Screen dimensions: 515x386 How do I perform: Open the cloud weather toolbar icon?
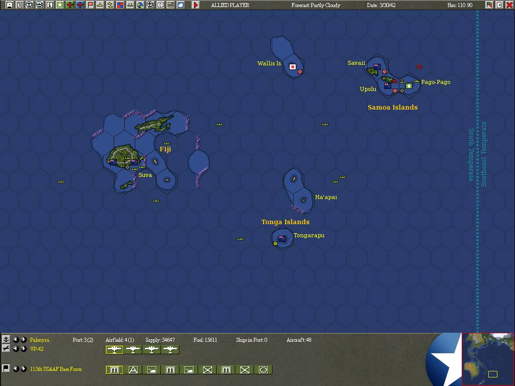(x=181, y=5)
